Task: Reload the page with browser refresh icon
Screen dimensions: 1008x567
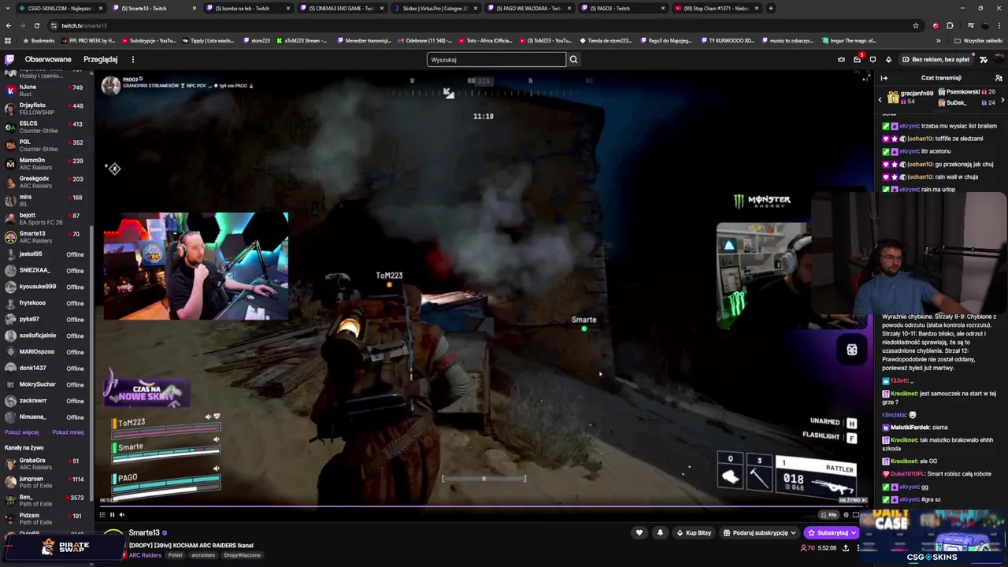Action: click(36, 25)
